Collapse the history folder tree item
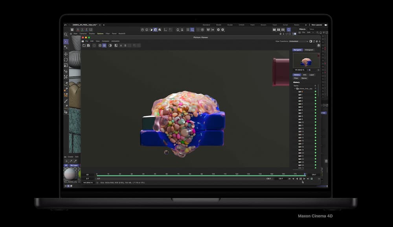This screenshot has height=227, width=393. pos(295,89)
